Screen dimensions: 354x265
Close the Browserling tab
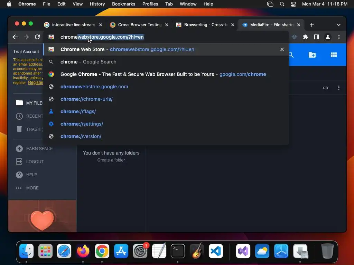point(233,25)
